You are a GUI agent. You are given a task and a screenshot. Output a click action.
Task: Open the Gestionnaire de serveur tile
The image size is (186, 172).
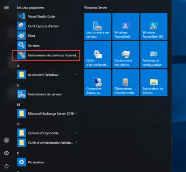(98, 26)
